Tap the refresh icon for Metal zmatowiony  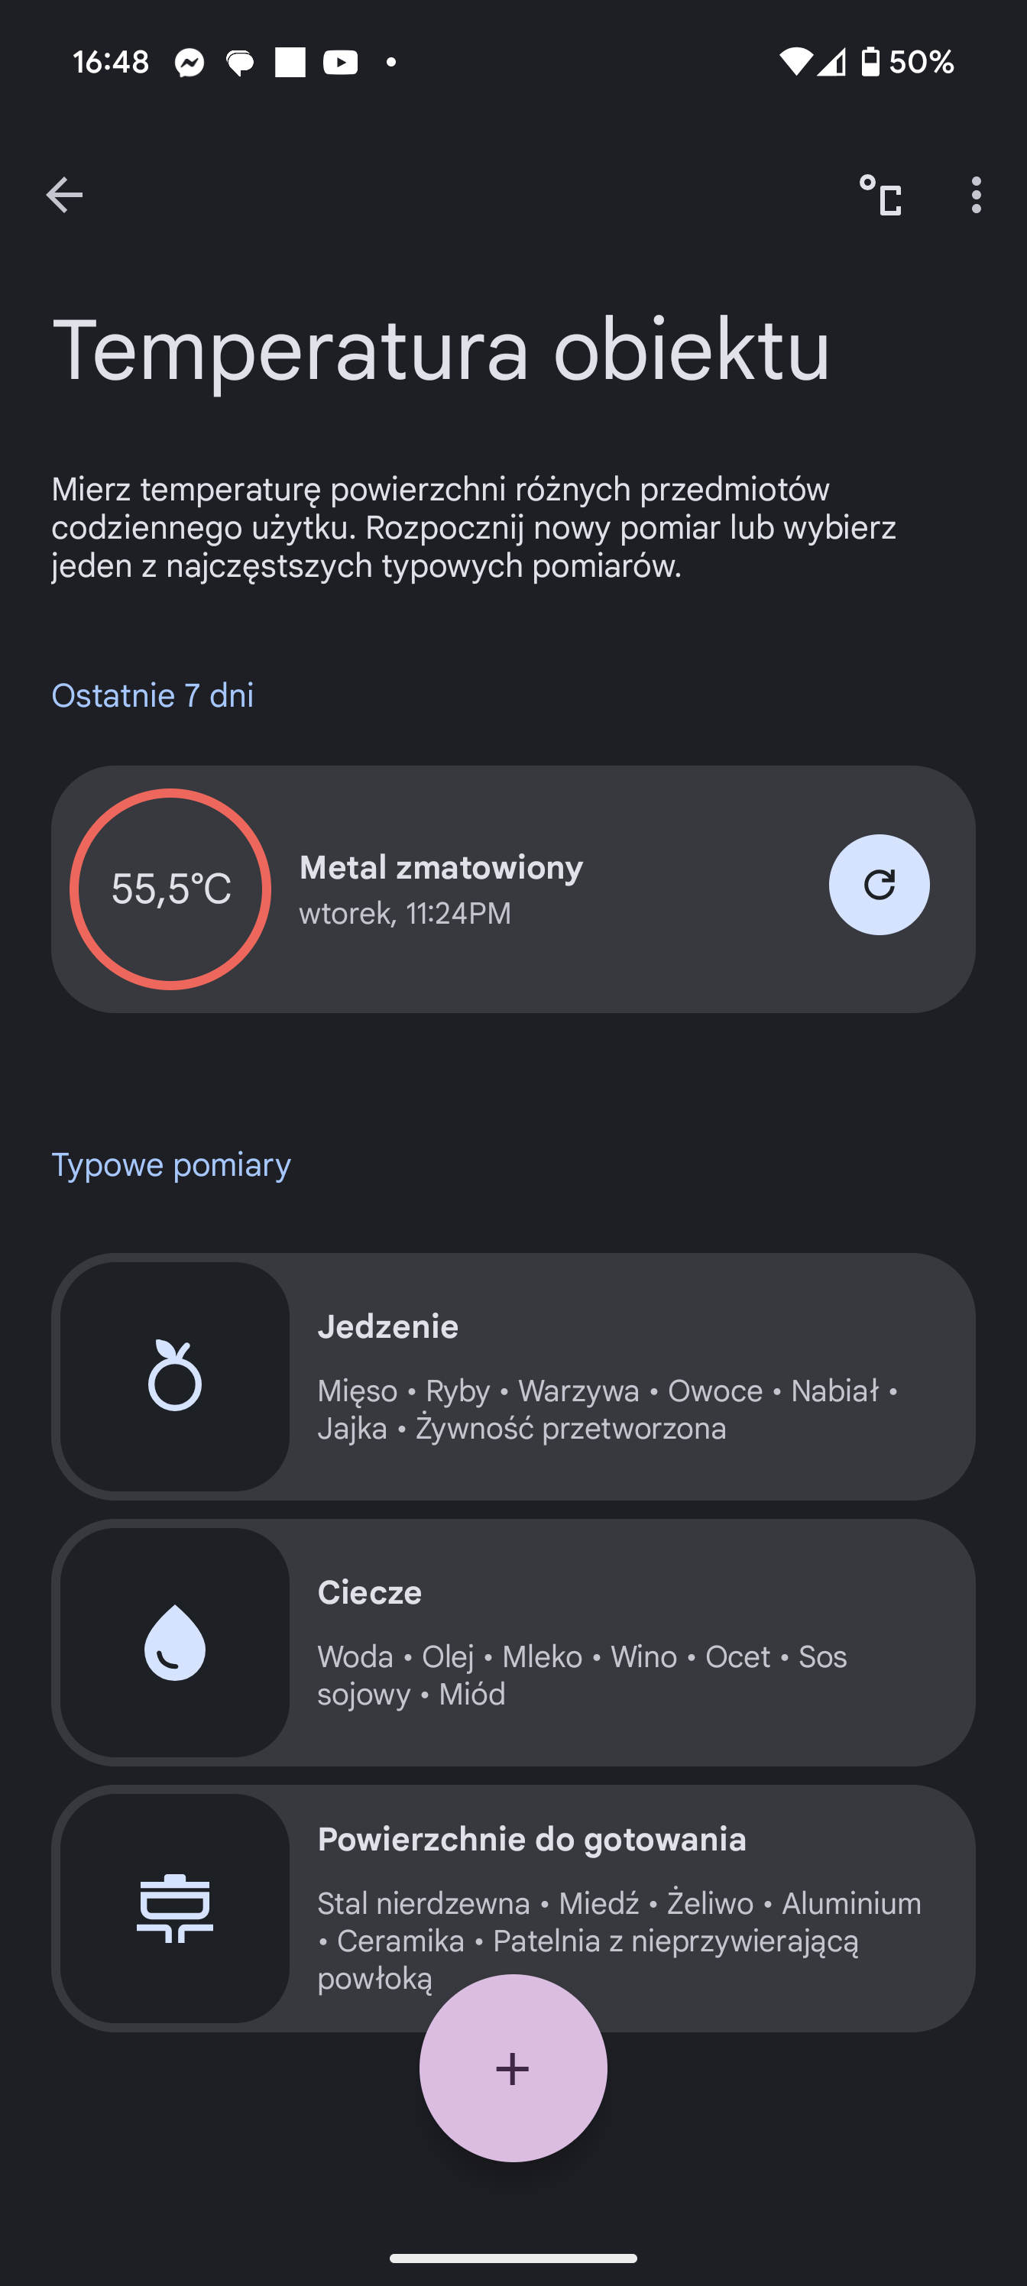pos(879,885)
